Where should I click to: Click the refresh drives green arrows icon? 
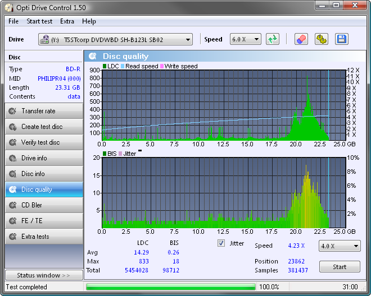point(273,39)
